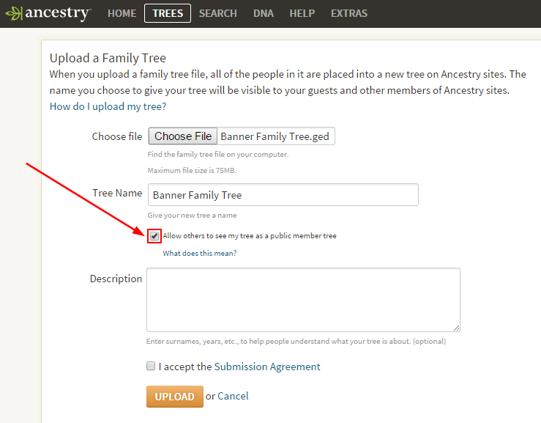The image size is (541, 423).
Task: Open the Submission Agreement link
Action: point(267,367)
